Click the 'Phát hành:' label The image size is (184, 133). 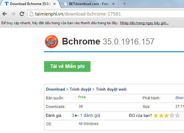[151, 98]
